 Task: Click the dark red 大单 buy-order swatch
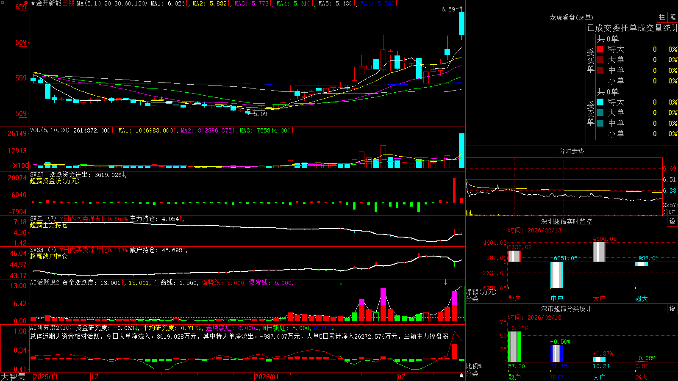pos(600,60)
